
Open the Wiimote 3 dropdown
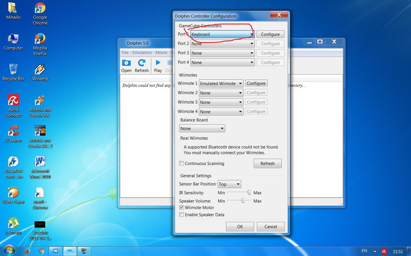[x=221, y=102]
